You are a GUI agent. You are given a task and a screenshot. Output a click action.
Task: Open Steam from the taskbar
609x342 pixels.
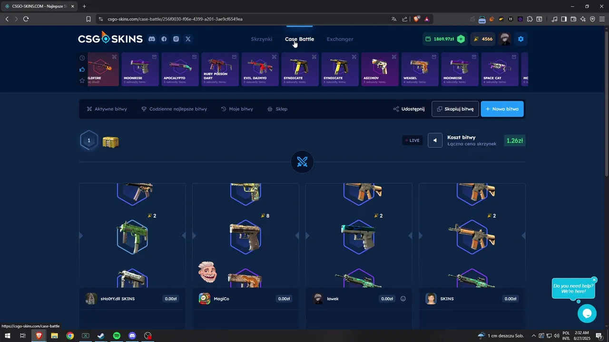coord(101,336)
